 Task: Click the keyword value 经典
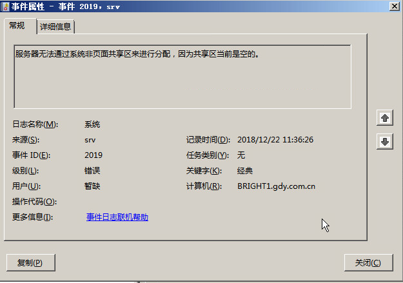pyautogui.click(x=245, y=171)
